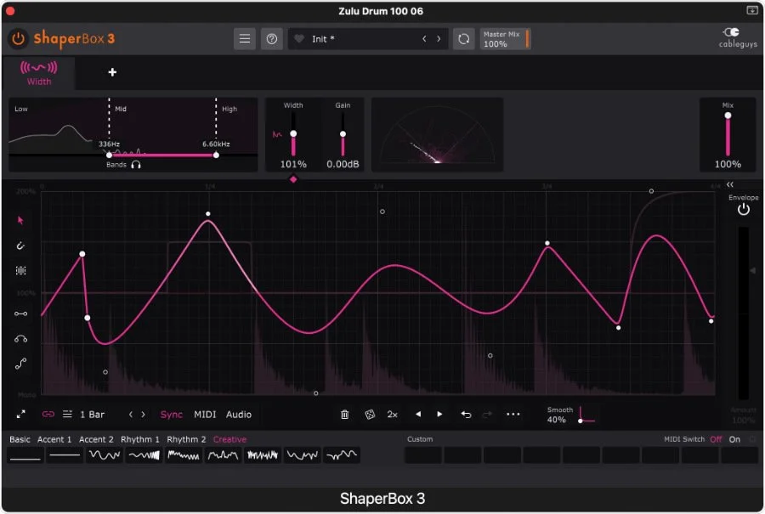Viewport: 765px width, 514px height.
Task: Open the Basic waveform category
Action: pyautogui.click(x=20, y=439)
